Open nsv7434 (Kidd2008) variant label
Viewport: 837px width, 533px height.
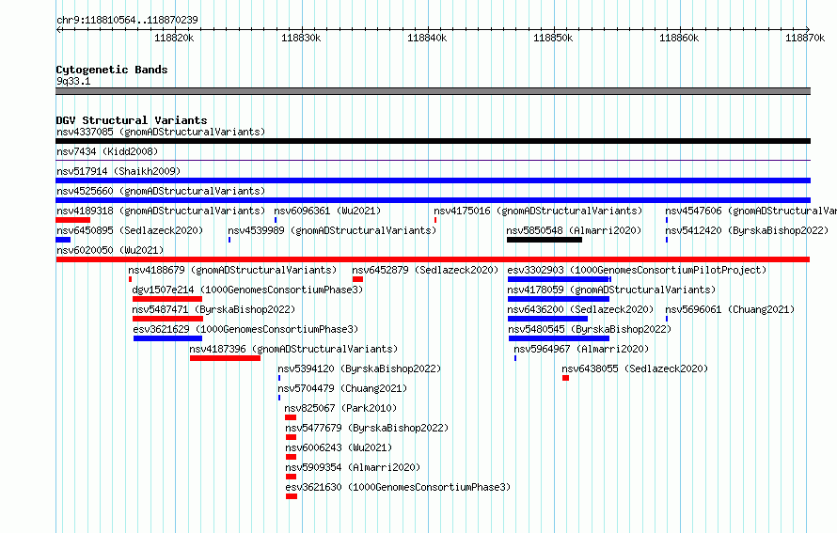107,151
